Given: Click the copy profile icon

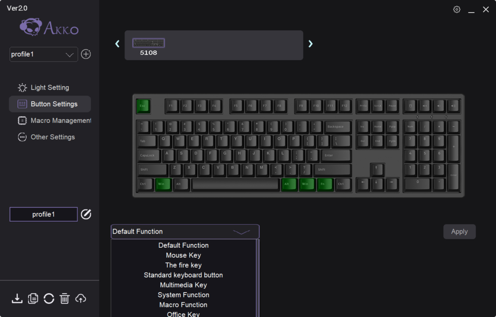Looking at the screenshot, I should (33, 298).
